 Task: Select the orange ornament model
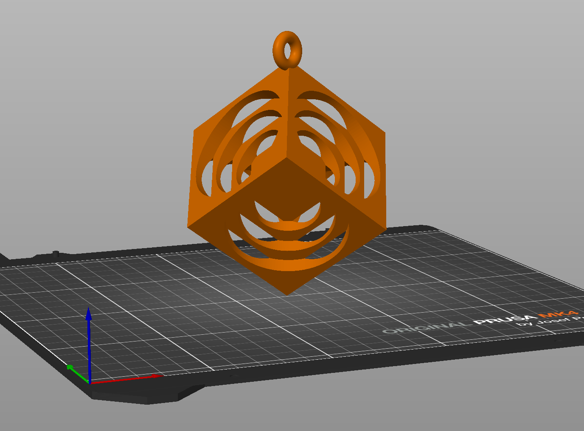click(x=289, y=182)
